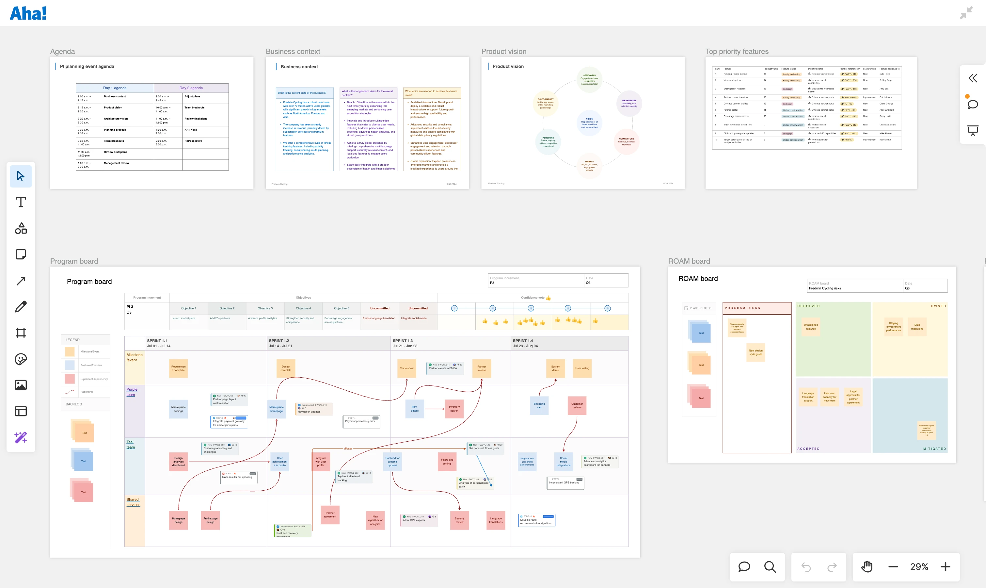The image size is (986, 588).
Task: Toggle the Placeholders checkbox on ROAM board
Action: point(686,308)
